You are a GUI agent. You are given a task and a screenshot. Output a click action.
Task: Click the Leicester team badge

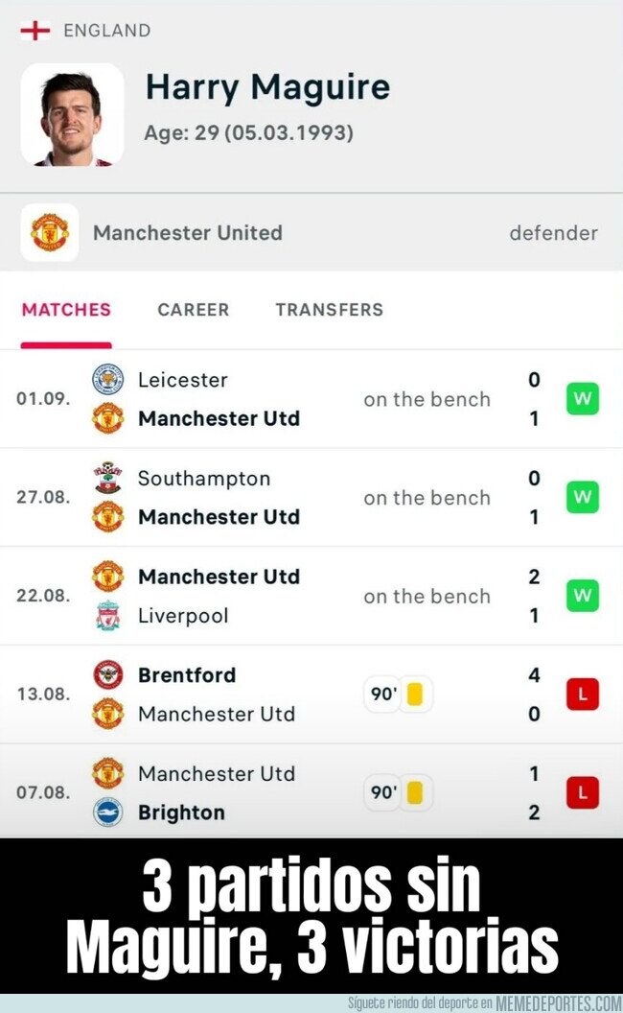(107, 379)
